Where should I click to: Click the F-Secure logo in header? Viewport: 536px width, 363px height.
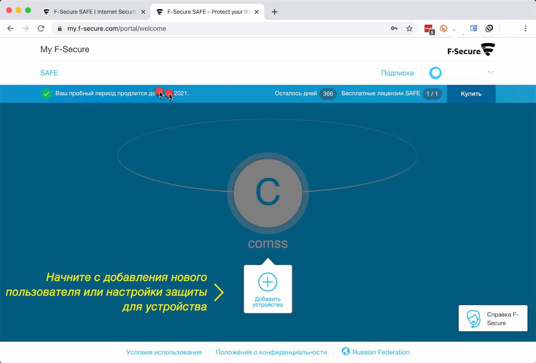pyautogui.click(x=471, y=50)
